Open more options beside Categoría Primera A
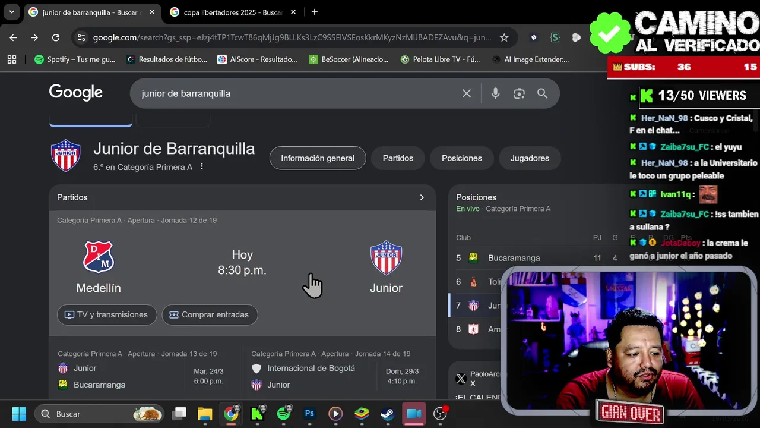The height and width of the screenshot is (428, 760). click(202, 167)
